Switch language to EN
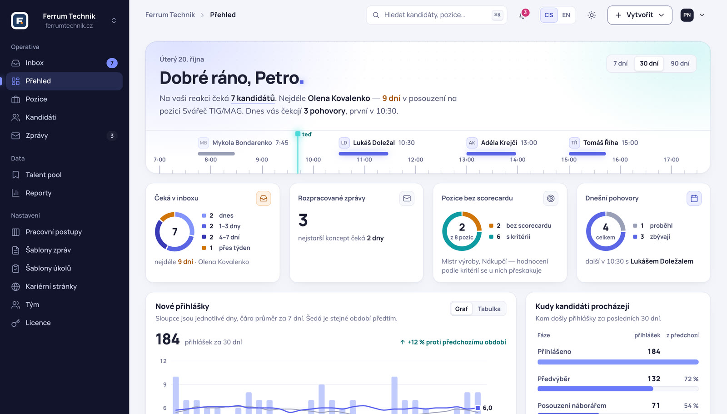 (566, 15)
